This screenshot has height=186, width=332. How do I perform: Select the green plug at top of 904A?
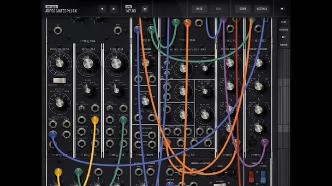[x=176, y=23]
